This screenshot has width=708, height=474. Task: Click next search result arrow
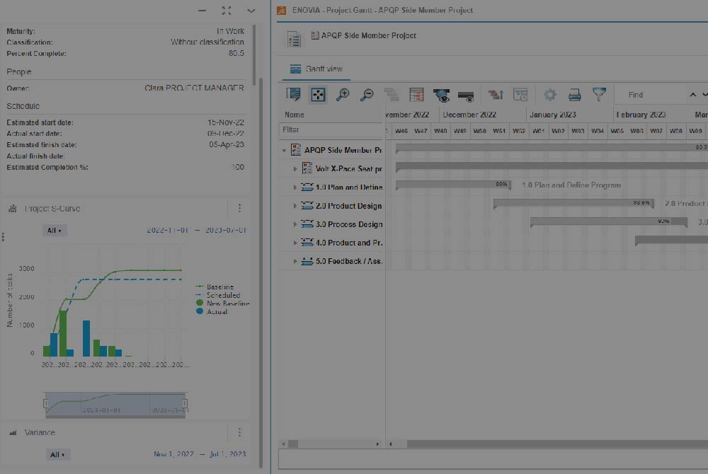point(704,95)
